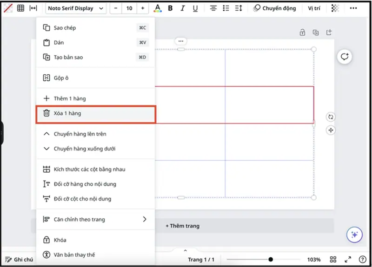
Task: Open grid view of pages icon
Action: pyautogui.click(x=333, y=260)
